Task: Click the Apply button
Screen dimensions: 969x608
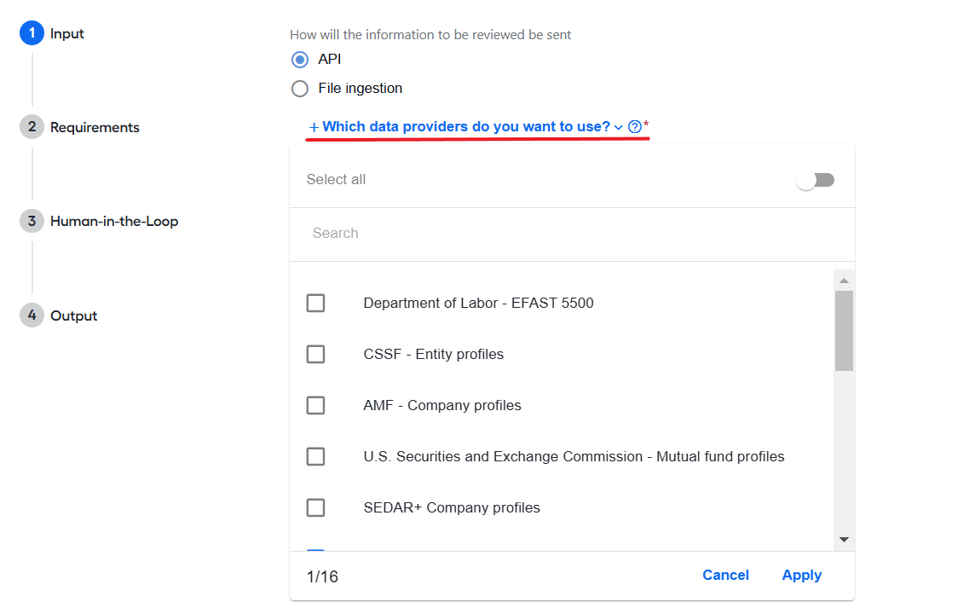Action: click(801, 576)
